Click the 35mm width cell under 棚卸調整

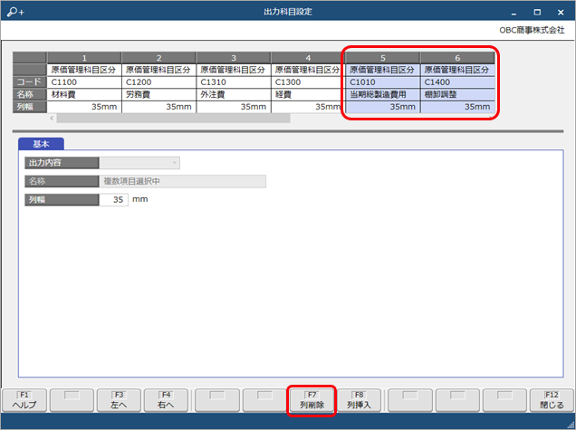pos(457,107)
